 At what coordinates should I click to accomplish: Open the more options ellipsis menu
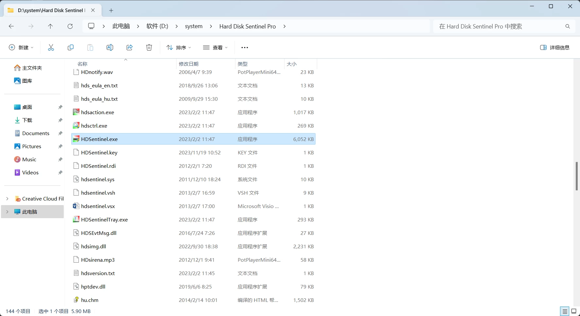(245, 47)
